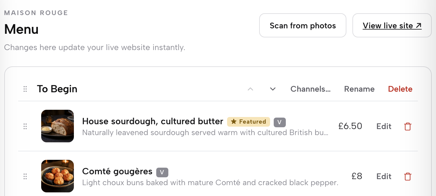Viewport: 436px width, 196px height.
Task: Click the V vegetarian badge on House sourdough
Action: (x=280, y=122)
